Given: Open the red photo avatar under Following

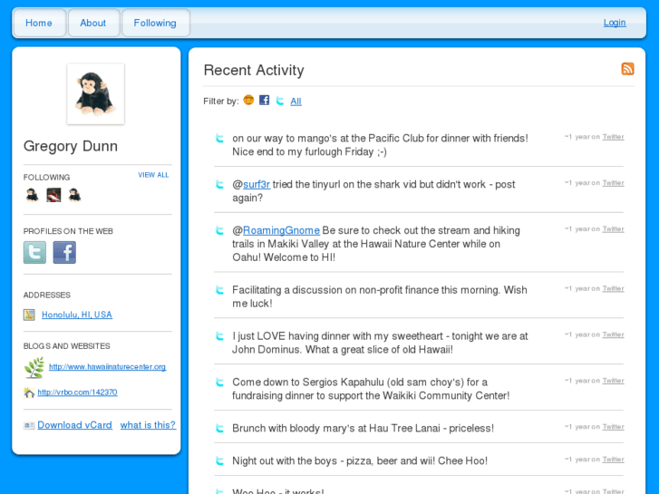Looking at the screenshot, I should click(53, 195).
